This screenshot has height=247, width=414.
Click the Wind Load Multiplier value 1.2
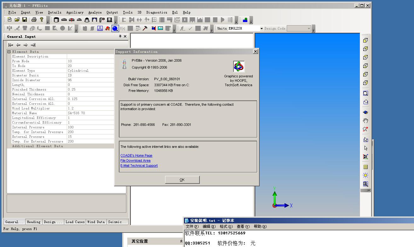(90, 108)
